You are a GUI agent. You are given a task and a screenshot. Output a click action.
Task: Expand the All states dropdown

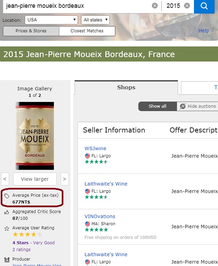click(x=95, y=20)
